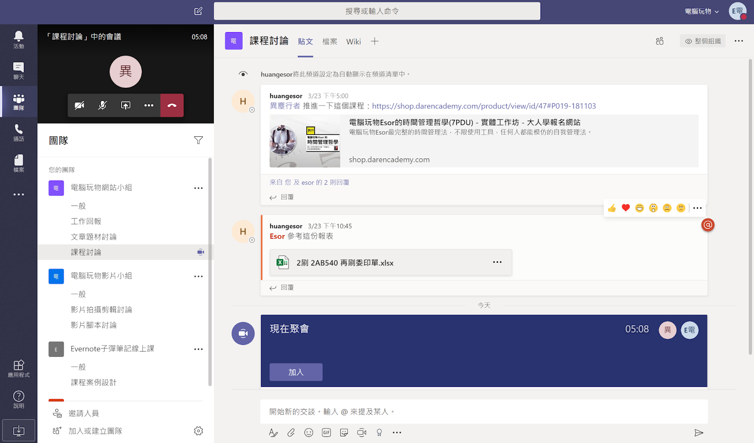The height and width of the screenshot is (443, 754).
Task: Turn on your camera in the call
Action: [x=79, y=105]
